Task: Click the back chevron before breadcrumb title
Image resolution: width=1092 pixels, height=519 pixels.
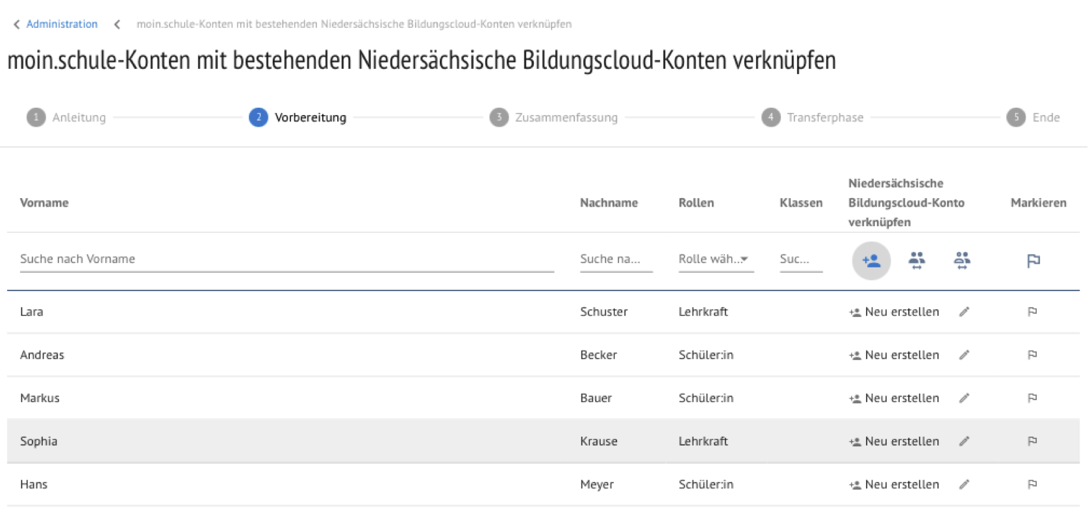Action: pos(117,25)
